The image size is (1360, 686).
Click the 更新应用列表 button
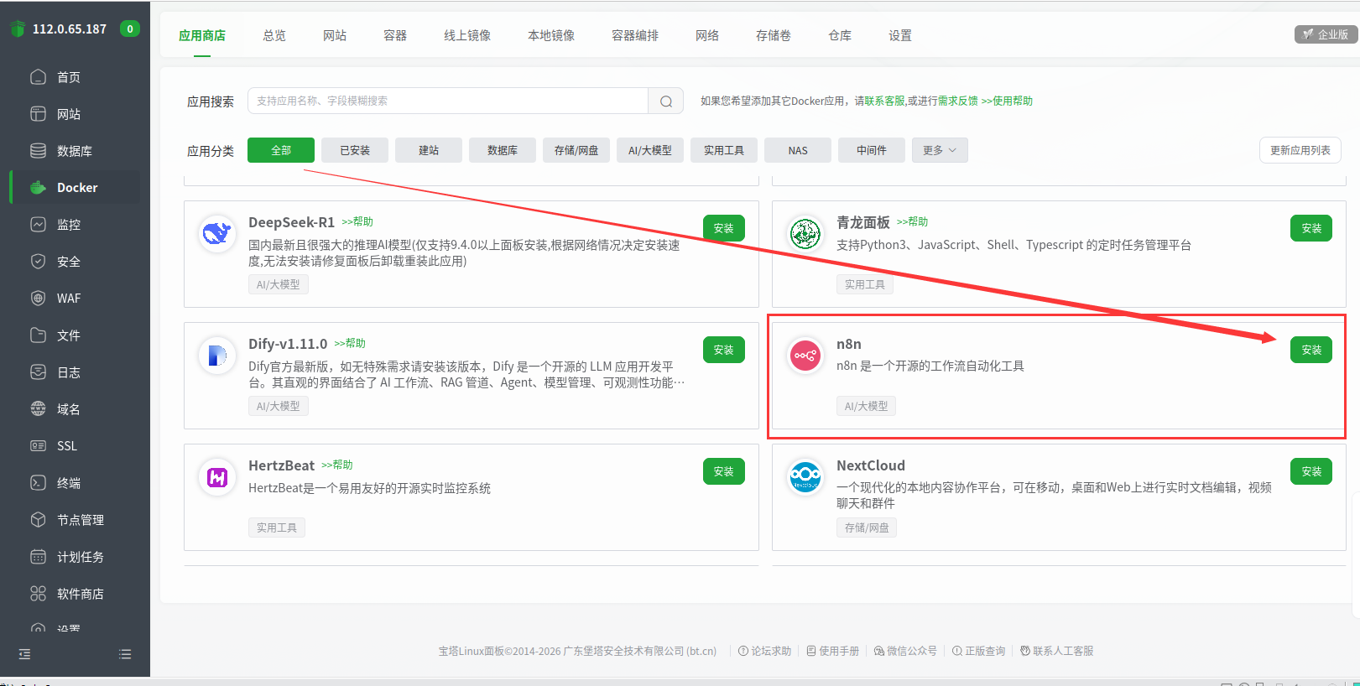pos(1300,150)
